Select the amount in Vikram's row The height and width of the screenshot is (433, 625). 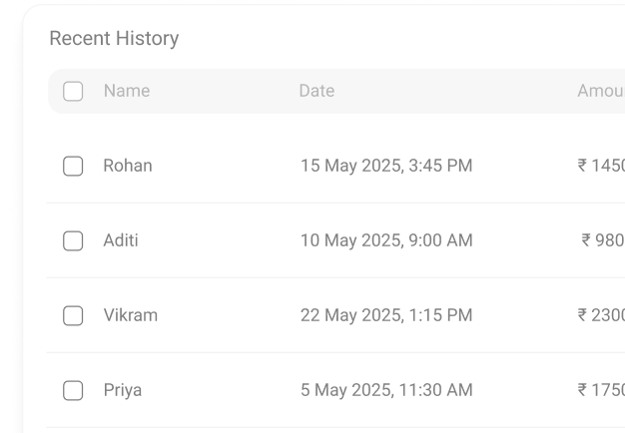[602, 315]
